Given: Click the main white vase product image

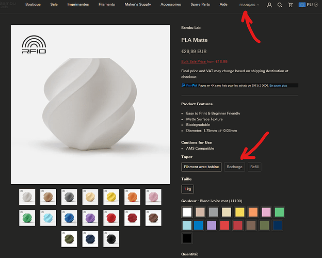Looking at the screenshot, I should (x=90, y=105).
